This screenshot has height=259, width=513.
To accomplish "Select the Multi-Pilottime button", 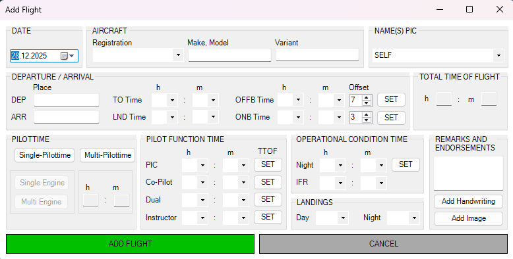I will (107, 155).
